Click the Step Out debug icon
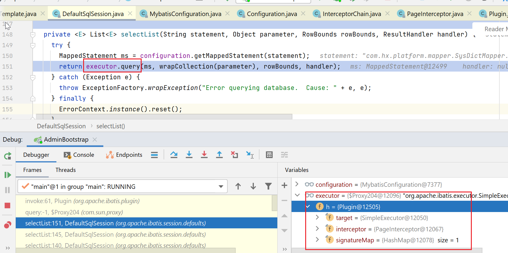The width and height of the screenshot is (508, 253). [219, 155]
